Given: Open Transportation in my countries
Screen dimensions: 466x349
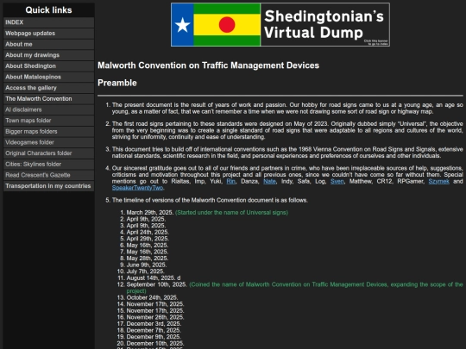Looking at the screenshot, I should (x=48, y=186).
